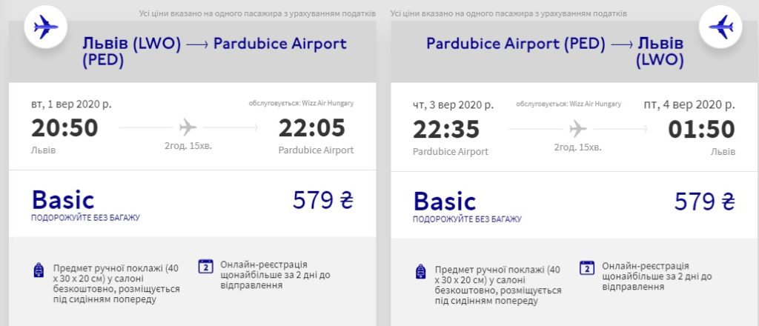Click the 20:50 departure time
759x326 pixels.
[x=64, y=128]
